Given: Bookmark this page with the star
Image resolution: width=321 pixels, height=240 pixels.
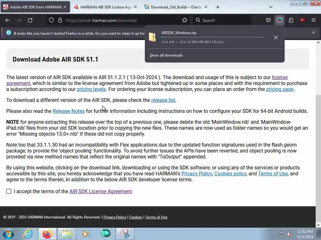Looking at the screenshot, I should 185,20.
